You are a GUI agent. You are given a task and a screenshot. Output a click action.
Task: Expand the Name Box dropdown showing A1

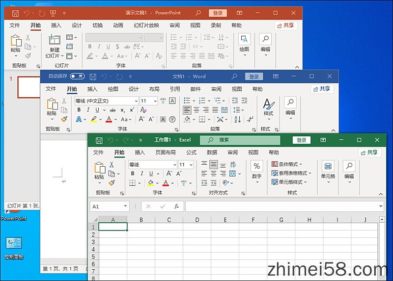point(125,206)
